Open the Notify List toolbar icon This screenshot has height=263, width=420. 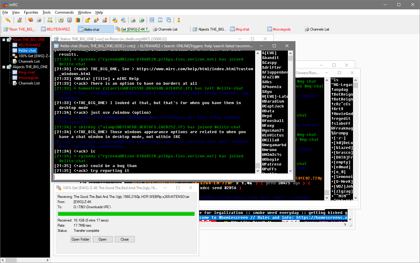[133, 20]
